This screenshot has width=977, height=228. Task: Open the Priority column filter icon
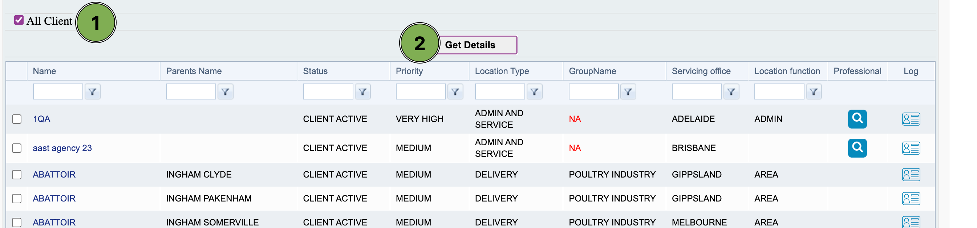point(455,92)
